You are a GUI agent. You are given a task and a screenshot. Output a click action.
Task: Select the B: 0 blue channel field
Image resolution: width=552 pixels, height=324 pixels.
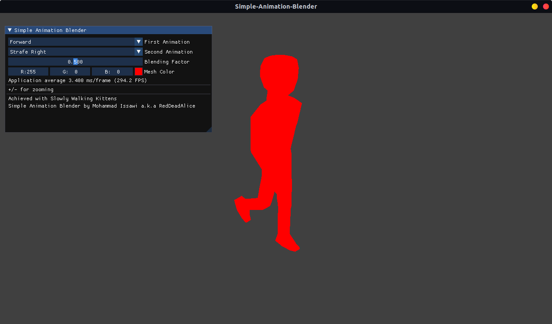click(112, 72)
